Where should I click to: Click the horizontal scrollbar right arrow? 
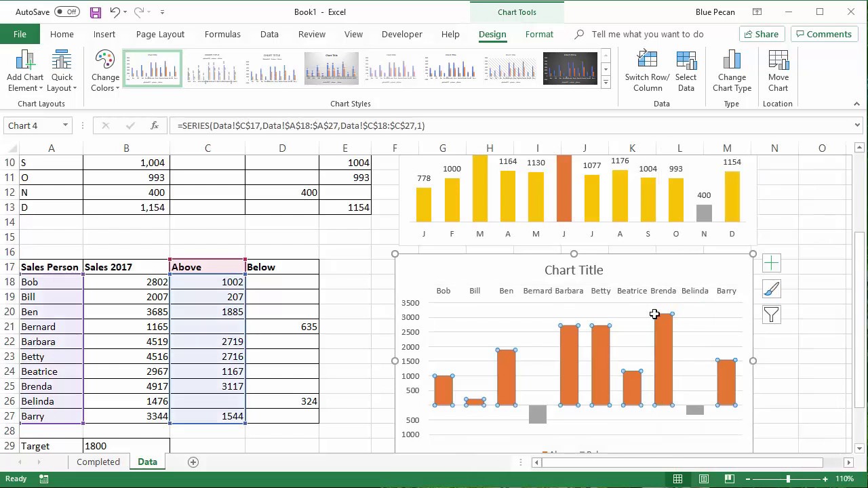[848, 462]
